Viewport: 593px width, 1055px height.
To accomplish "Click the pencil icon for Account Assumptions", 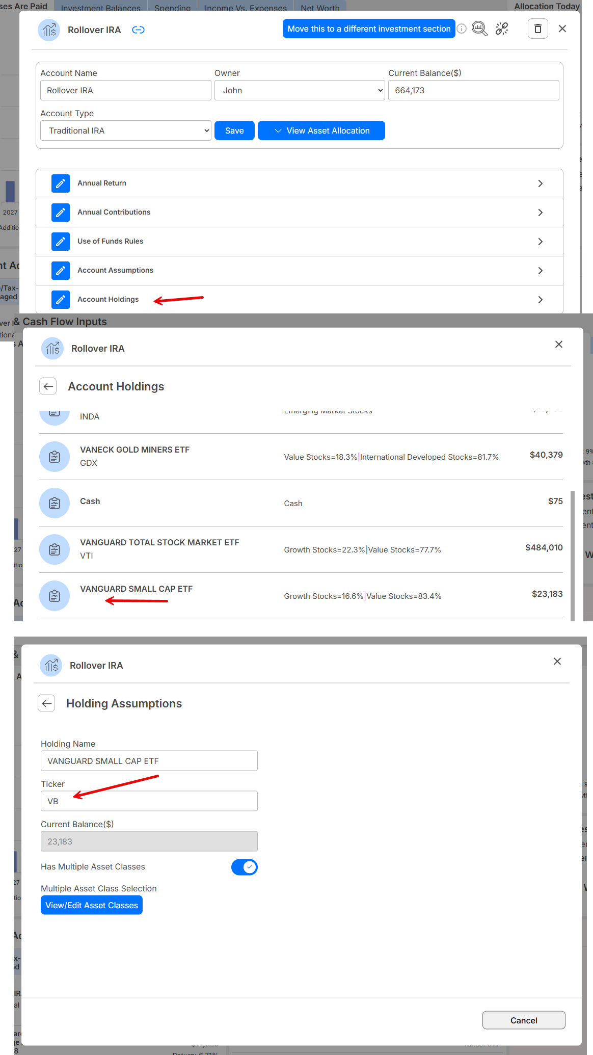I will [x=61, y=271].
